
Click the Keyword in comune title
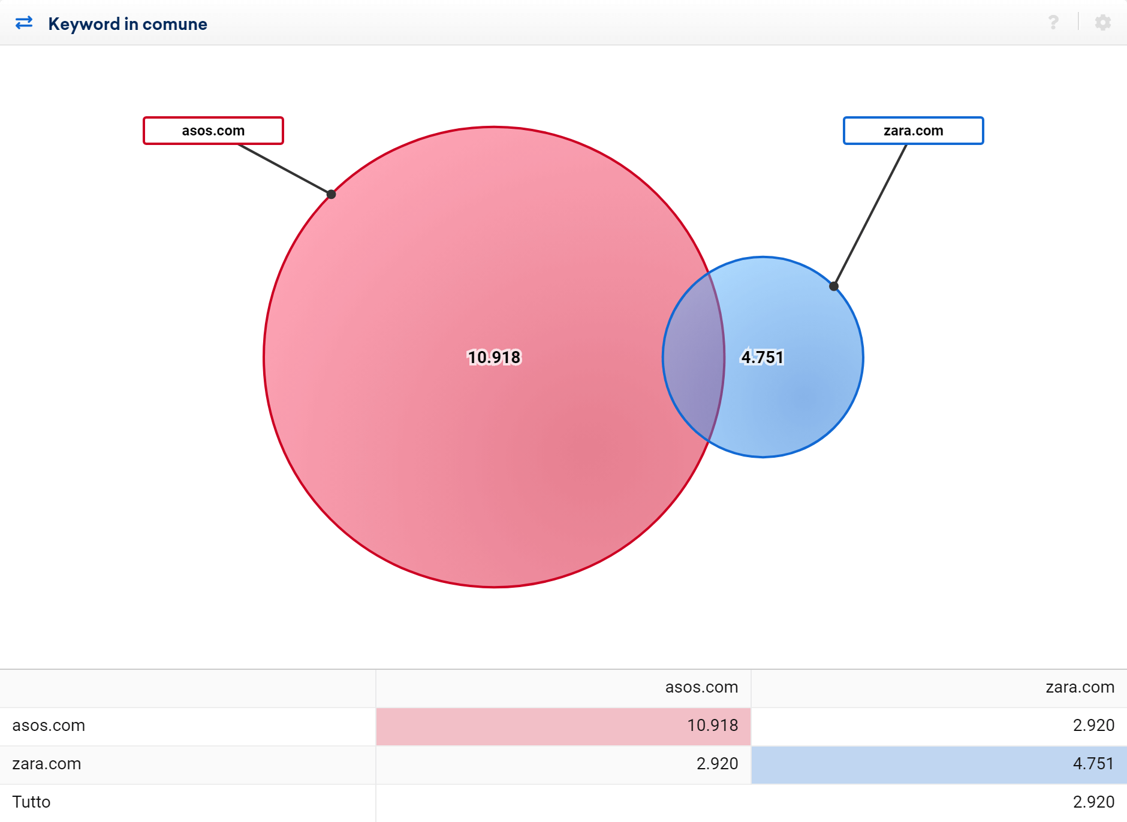pos(128,24)
